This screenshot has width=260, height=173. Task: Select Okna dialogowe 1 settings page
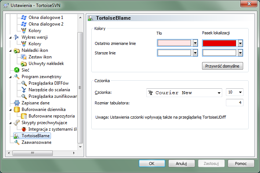(x=46, y=18)
